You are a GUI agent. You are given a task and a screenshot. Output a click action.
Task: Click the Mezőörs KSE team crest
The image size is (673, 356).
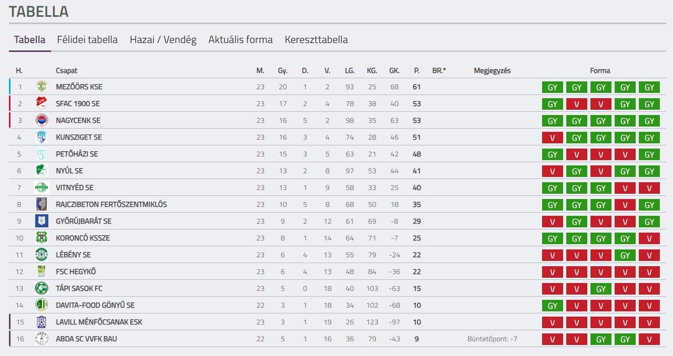[x=41, y=87]
